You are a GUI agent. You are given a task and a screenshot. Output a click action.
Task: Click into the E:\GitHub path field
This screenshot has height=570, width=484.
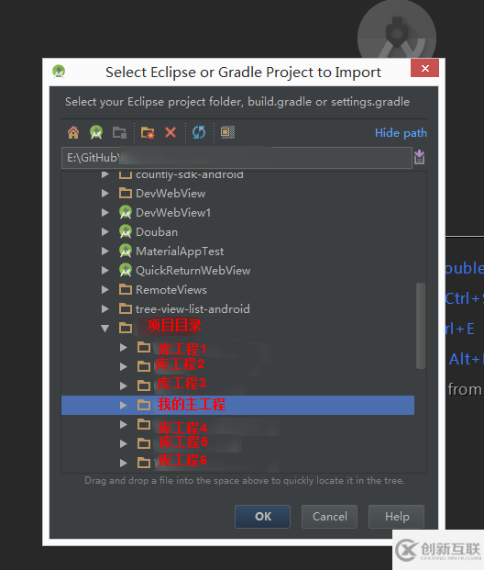[x=236, y=157]
